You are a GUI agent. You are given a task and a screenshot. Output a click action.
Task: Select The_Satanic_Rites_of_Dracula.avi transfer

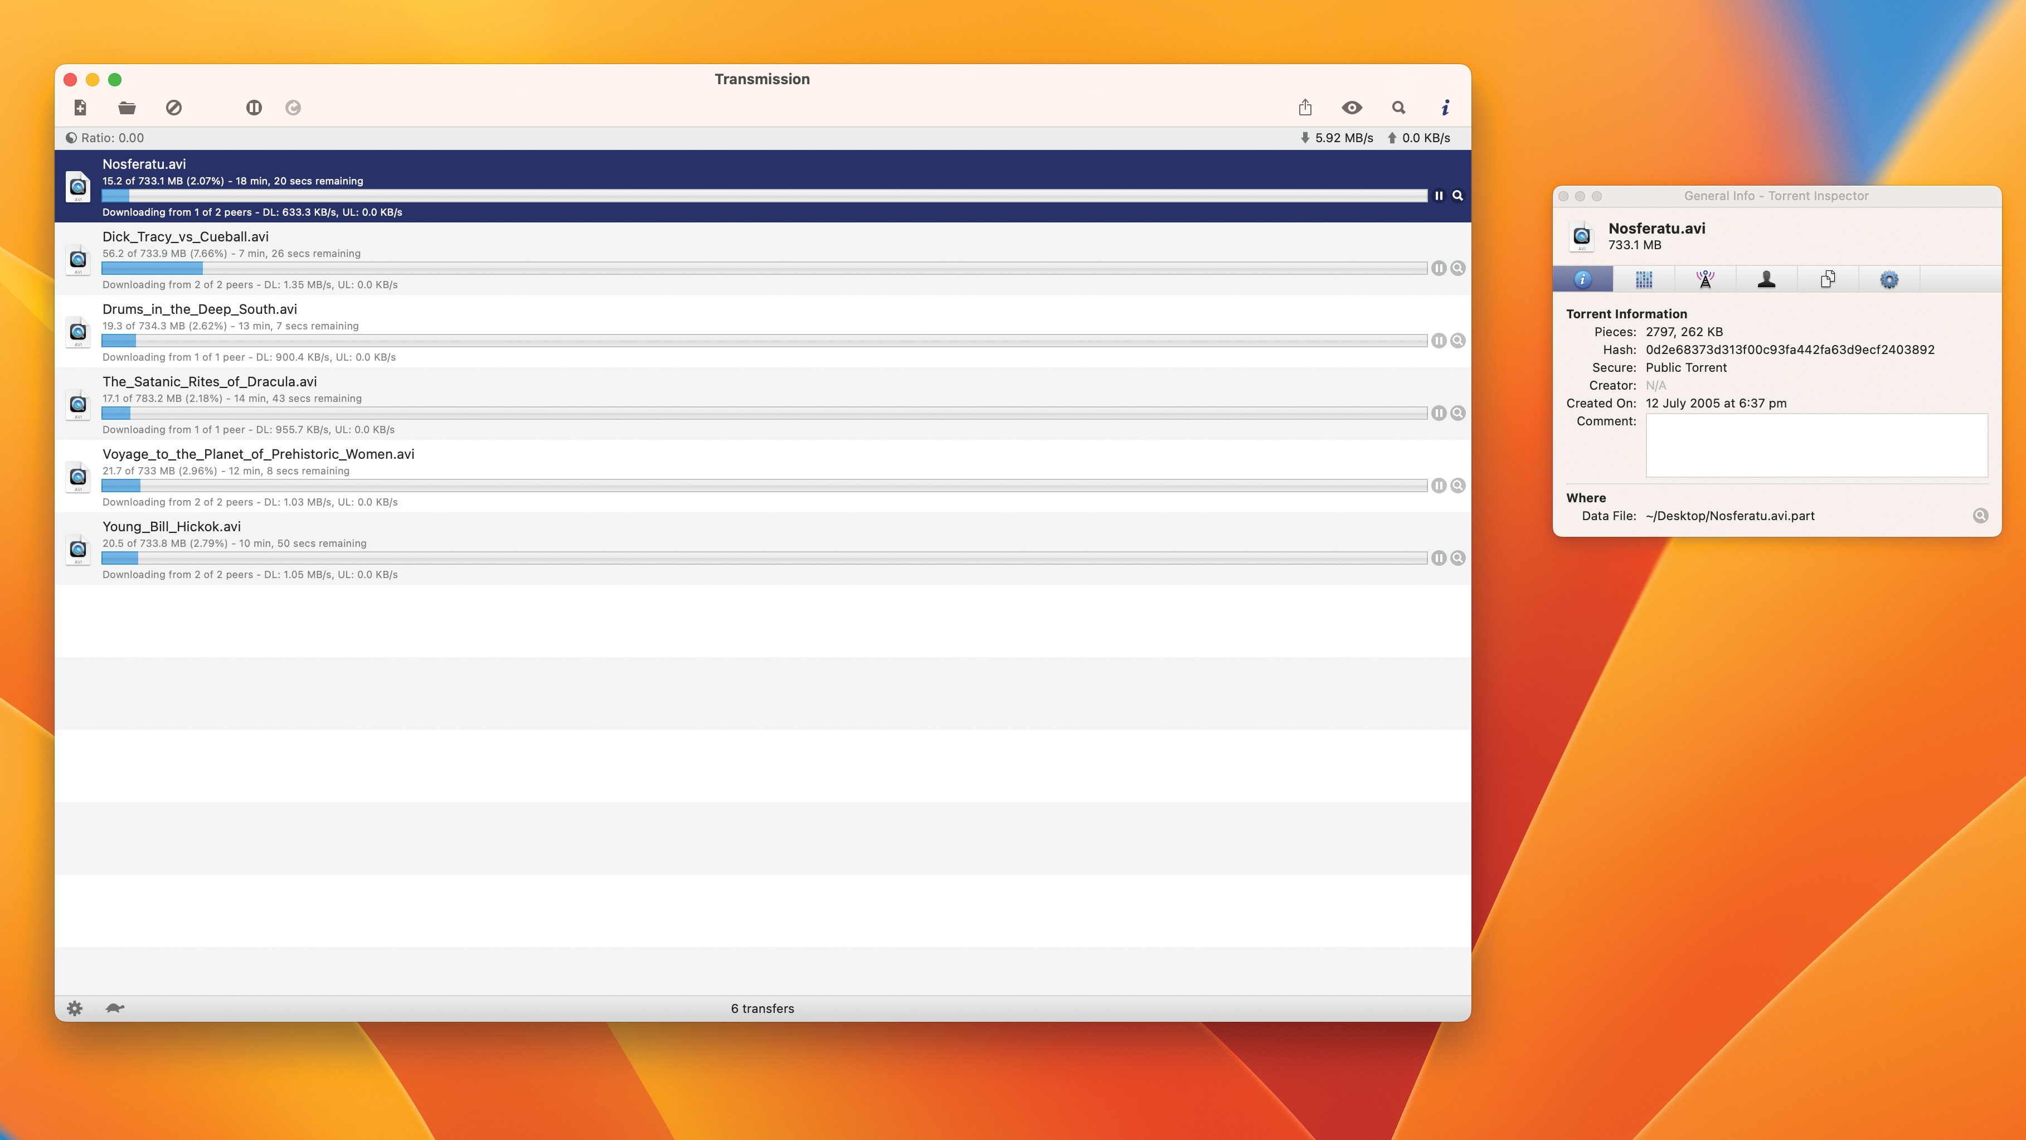click(762, 404)
